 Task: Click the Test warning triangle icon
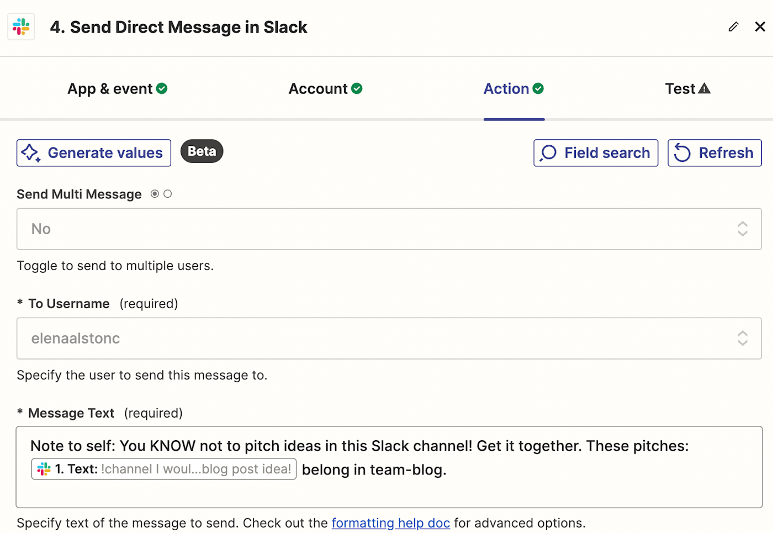(x=705, y=88)
